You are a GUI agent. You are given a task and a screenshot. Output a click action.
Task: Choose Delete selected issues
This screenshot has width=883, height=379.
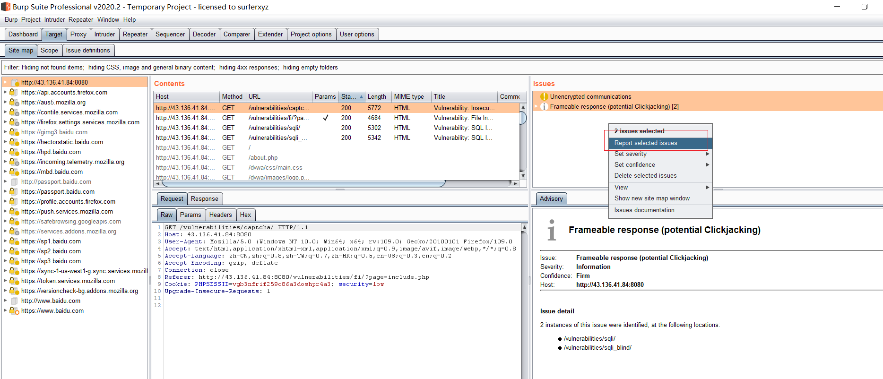pos(660,176)
